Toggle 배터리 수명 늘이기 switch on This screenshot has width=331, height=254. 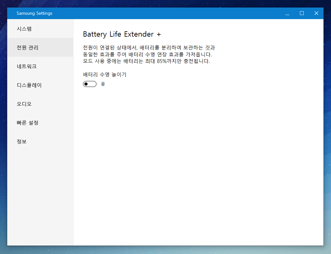pyautogui.click(x=90, y=84)
